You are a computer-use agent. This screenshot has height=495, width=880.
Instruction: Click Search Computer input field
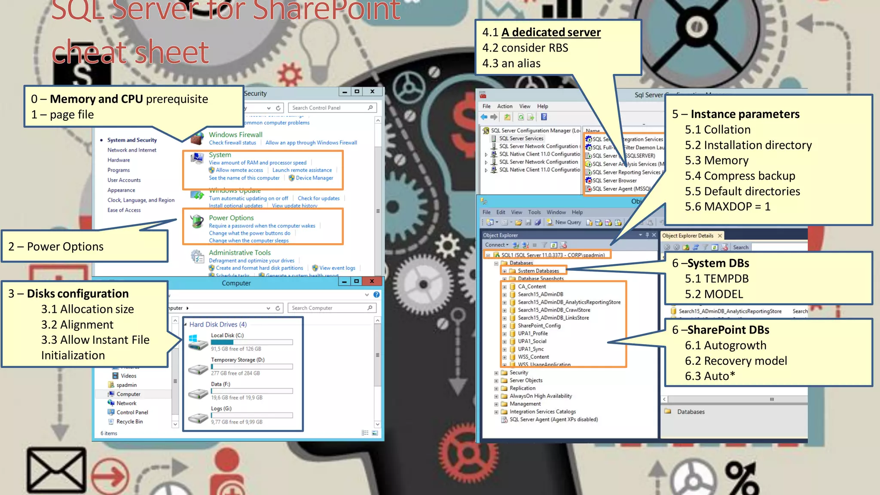coord(332,308)
